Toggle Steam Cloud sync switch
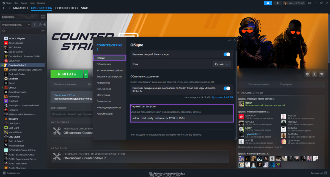This screenshot has width=330, height=177. [227, 88]
